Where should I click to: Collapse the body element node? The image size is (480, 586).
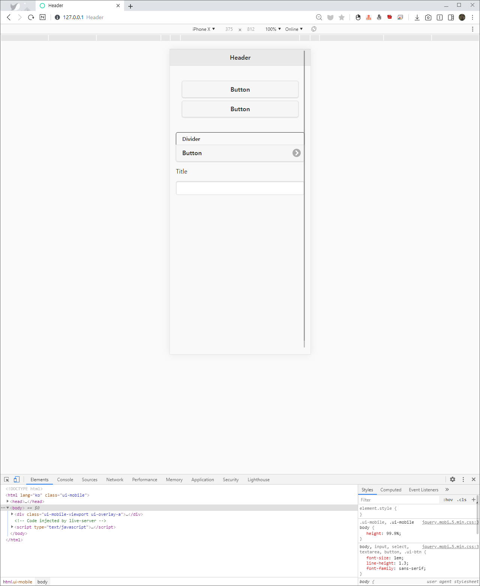[x=7, y=507]
